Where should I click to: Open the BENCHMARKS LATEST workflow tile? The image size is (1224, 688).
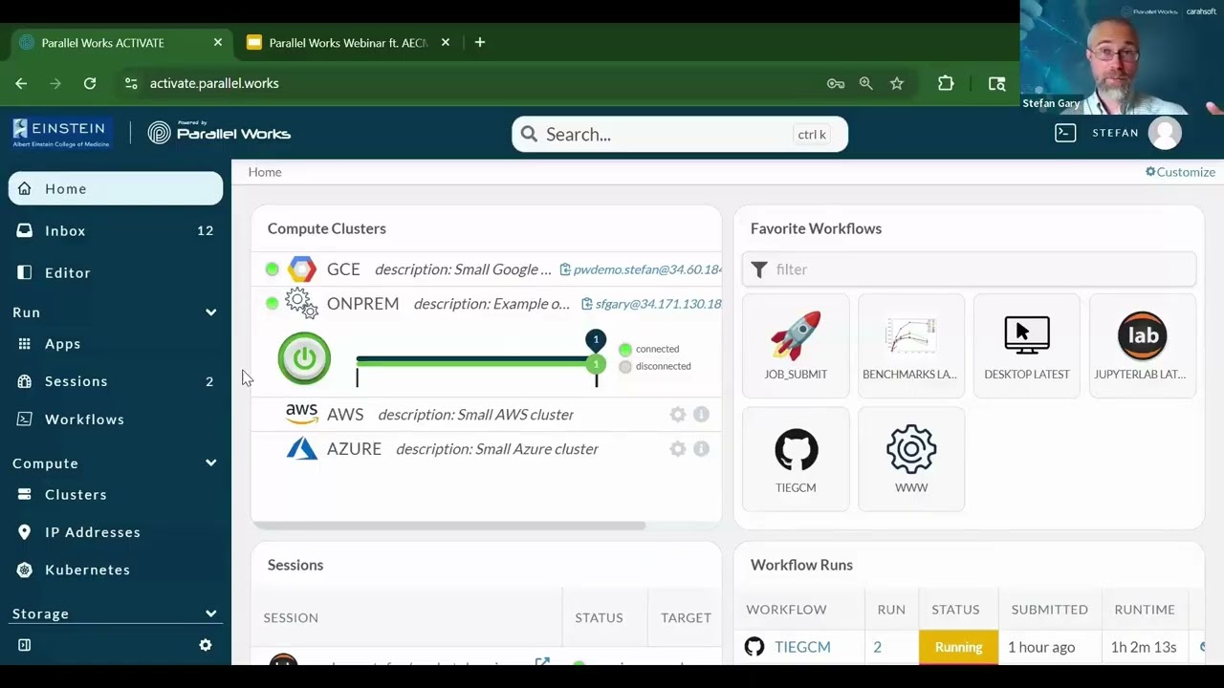[911, 345]
